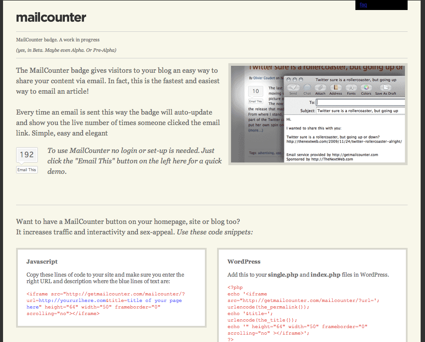Click blue 'yoururlhere.com' URL placeholder text

(72, 301)
